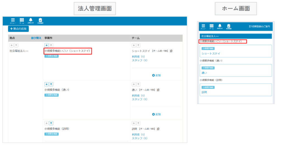Move 小規模多機能(訪問) office up
Image resolution: width=281 pixels, height=146 pixels.
[51, 123]
